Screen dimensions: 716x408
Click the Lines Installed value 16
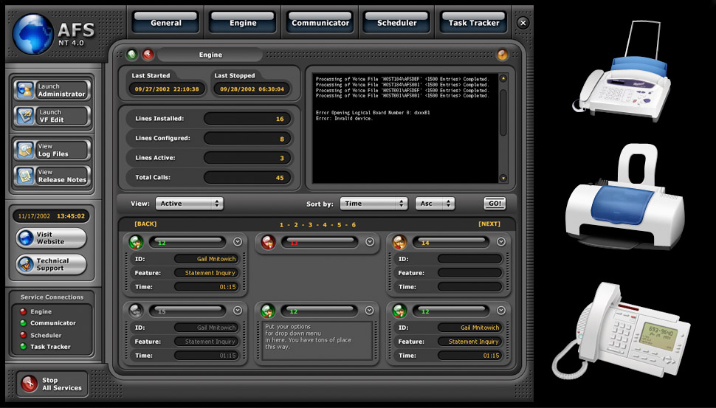(247, 119)
